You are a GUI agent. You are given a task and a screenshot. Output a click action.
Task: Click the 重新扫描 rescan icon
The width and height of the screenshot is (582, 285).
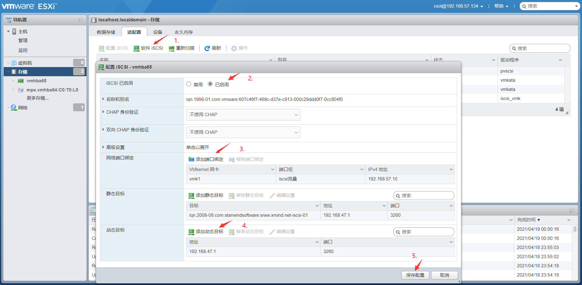point(182,48)
